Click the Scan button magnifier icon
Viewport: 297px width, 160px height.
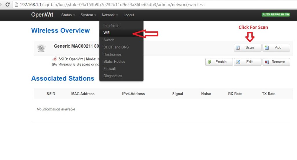pyautogui.click(x=238, y=48)
